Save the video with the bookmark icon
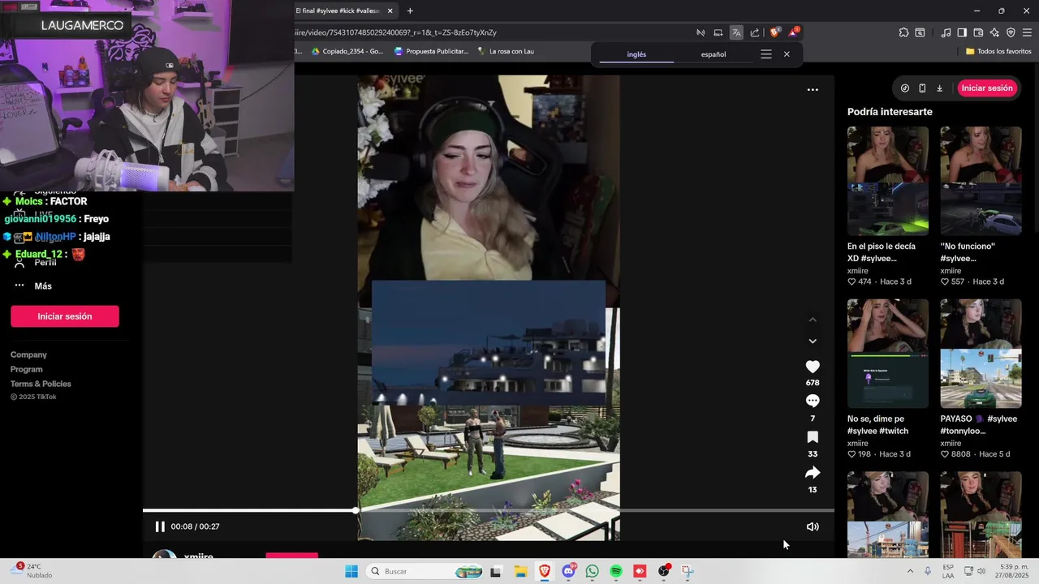1039x584 pixels. (813, 437)
